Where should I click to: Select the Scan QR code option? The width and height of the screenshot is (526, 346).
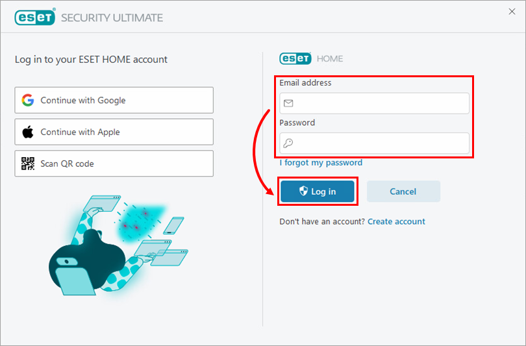point(114,164)
